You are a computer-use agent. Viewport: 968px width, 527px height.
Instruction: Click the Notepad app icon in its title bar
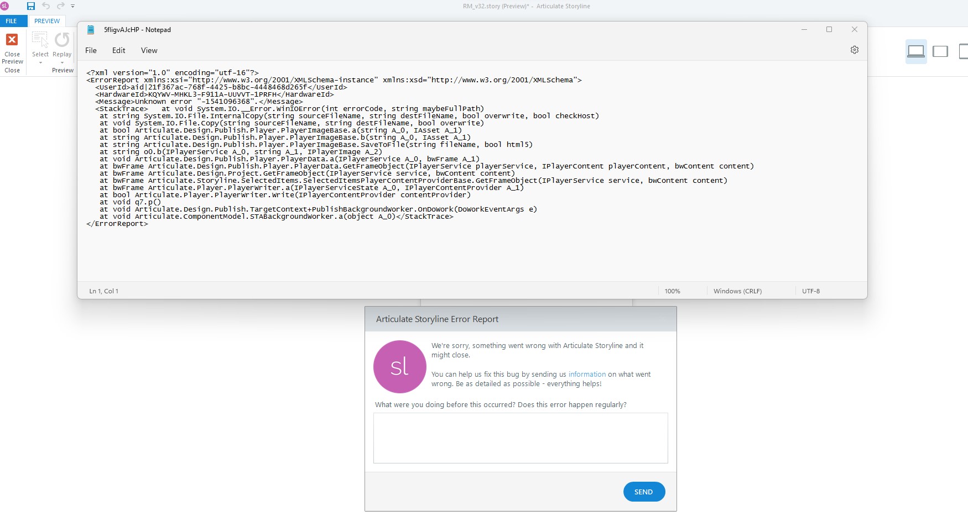point(91,30)
